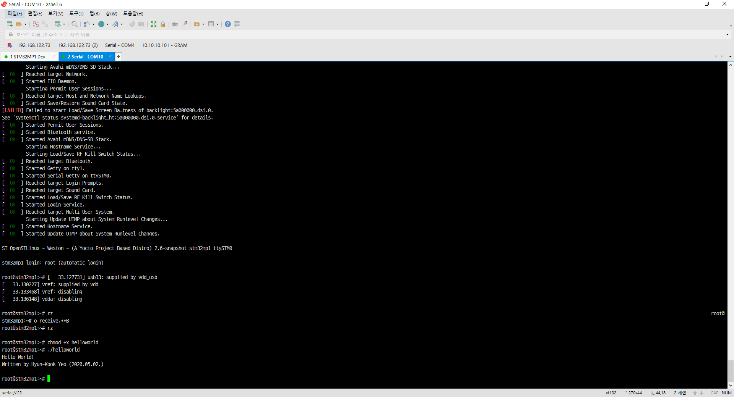This screenshot has height=397, width=734.
Task: Add a new tab with plus button
Action: click(x=119, y=56)
